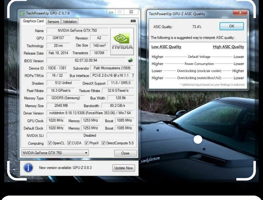Click the Transistors value 1870M
This screenshot has width=263, height=200.
99,53
